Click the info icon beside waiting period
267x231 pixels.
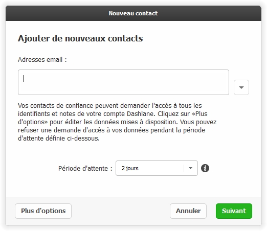click(x=205, y=168)
